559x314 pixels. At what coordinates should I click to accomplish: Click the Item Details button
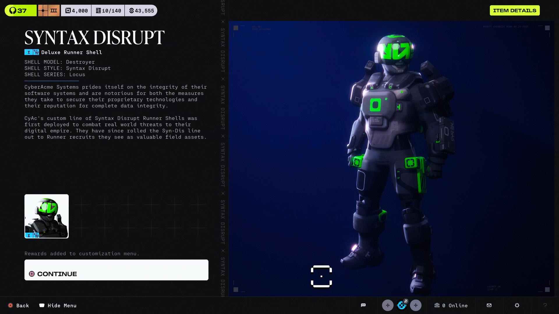pyautogui.click(x=514, y=10)
